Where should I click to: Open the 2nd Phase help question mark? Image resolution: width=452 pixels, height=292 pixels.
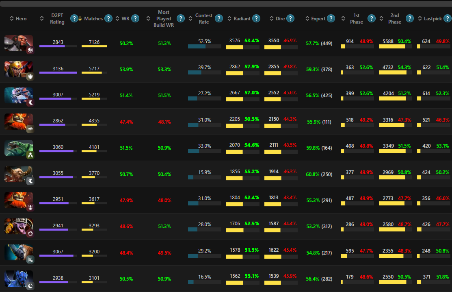pyautogui.click(x=410, y=18)
